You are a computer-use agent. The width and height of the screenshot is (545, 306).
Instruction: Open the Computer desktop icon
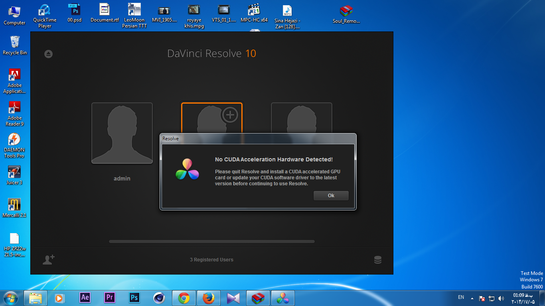(x=14, y=16)
